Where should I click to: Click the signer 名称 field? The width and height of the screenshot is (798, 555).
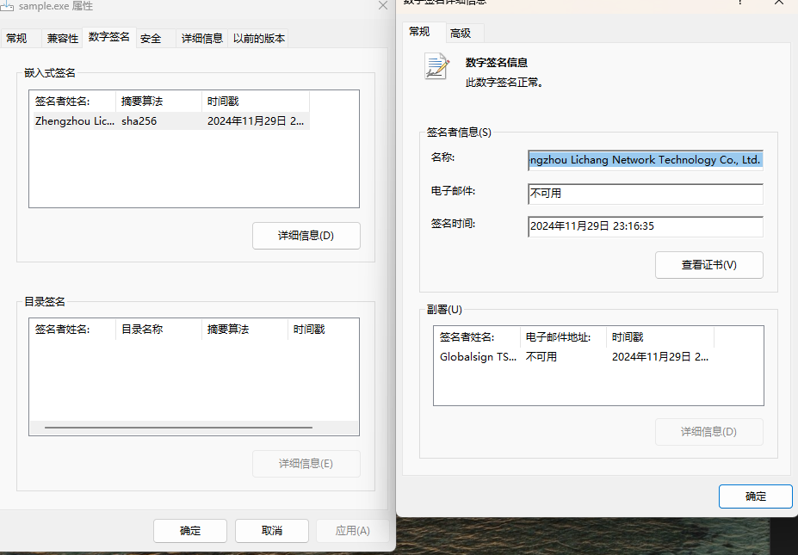point(646,160)
